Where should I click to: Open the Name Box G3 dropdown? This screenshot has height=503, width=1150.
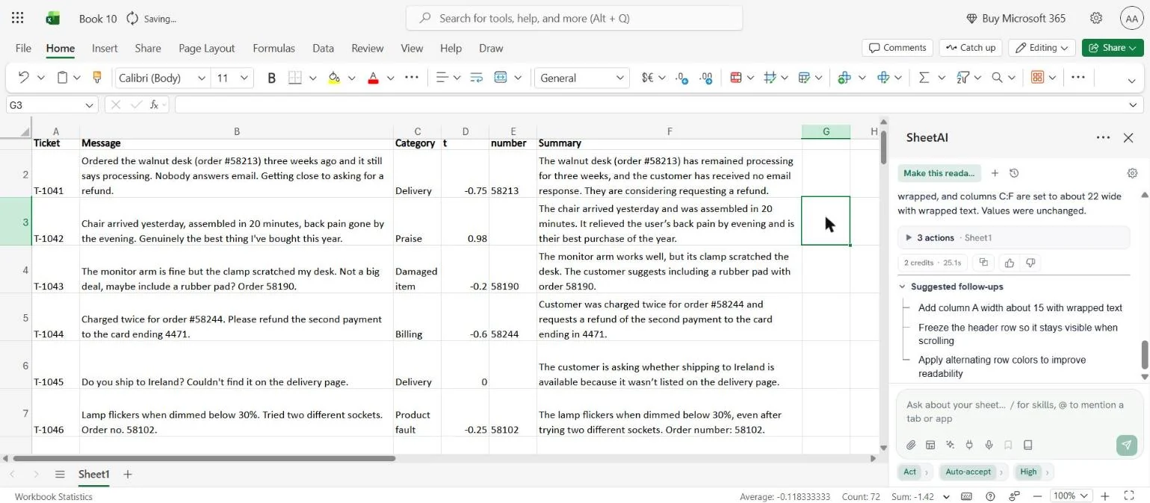tap(90, 105)
